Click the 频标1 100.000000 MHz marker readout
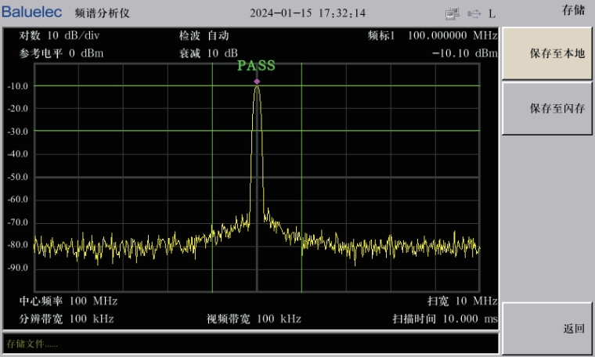 (432, 36)
